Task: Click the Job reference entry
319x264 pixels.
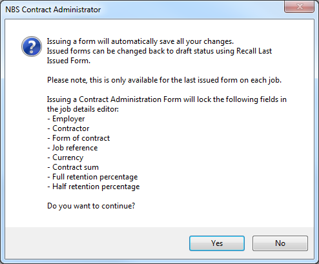Action: pyautogui.click(x=72, y=148)
